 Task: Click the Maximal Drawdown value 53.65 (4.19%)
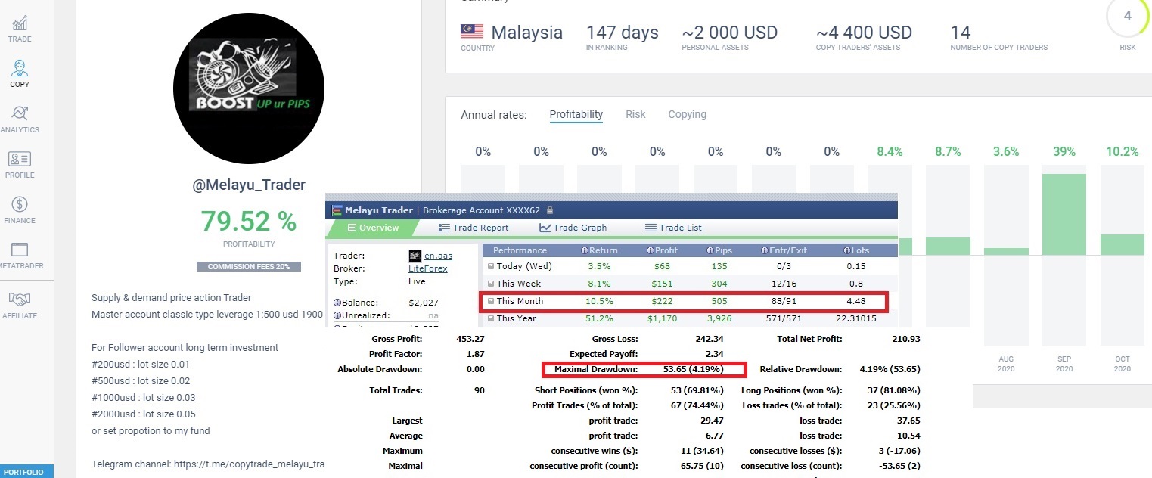pyautogui.click(x=694, y=369)
